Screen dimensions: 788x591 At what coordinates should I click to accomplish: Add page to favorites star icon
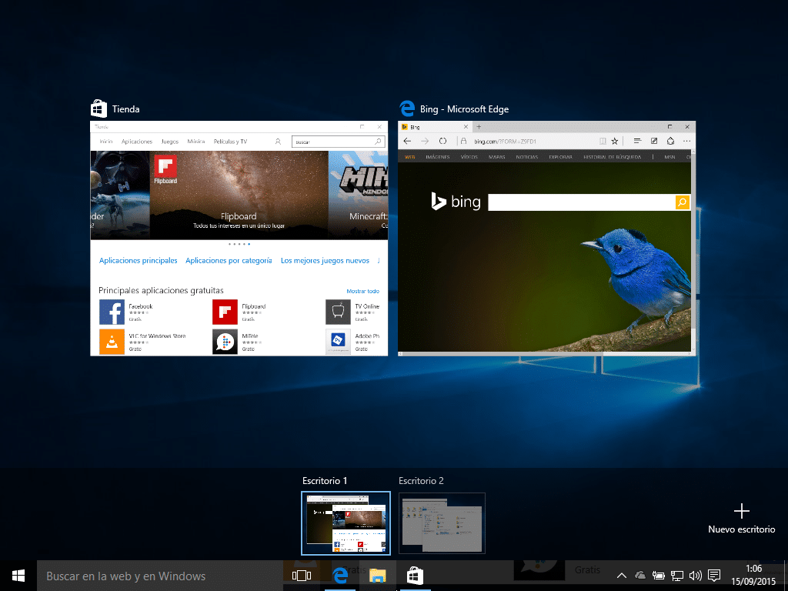[614, 142]
